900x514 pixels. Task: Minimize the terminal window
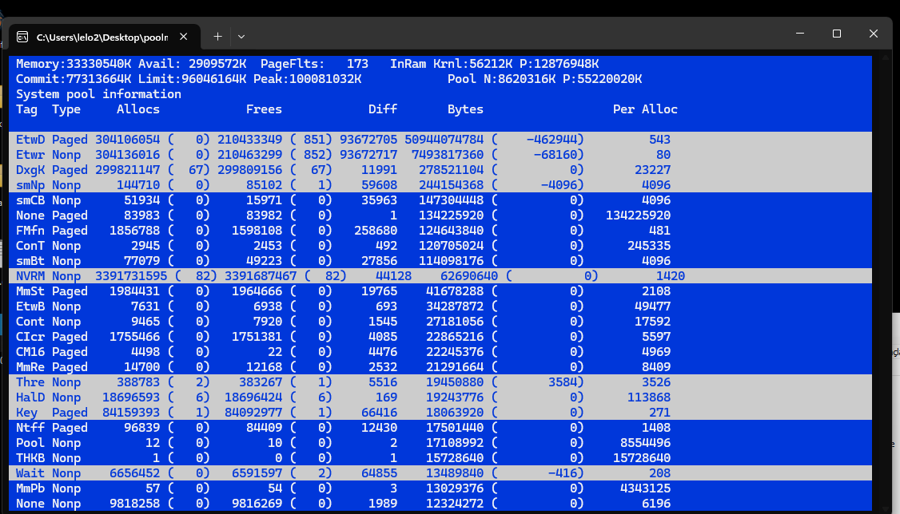(x=800, y=34)
